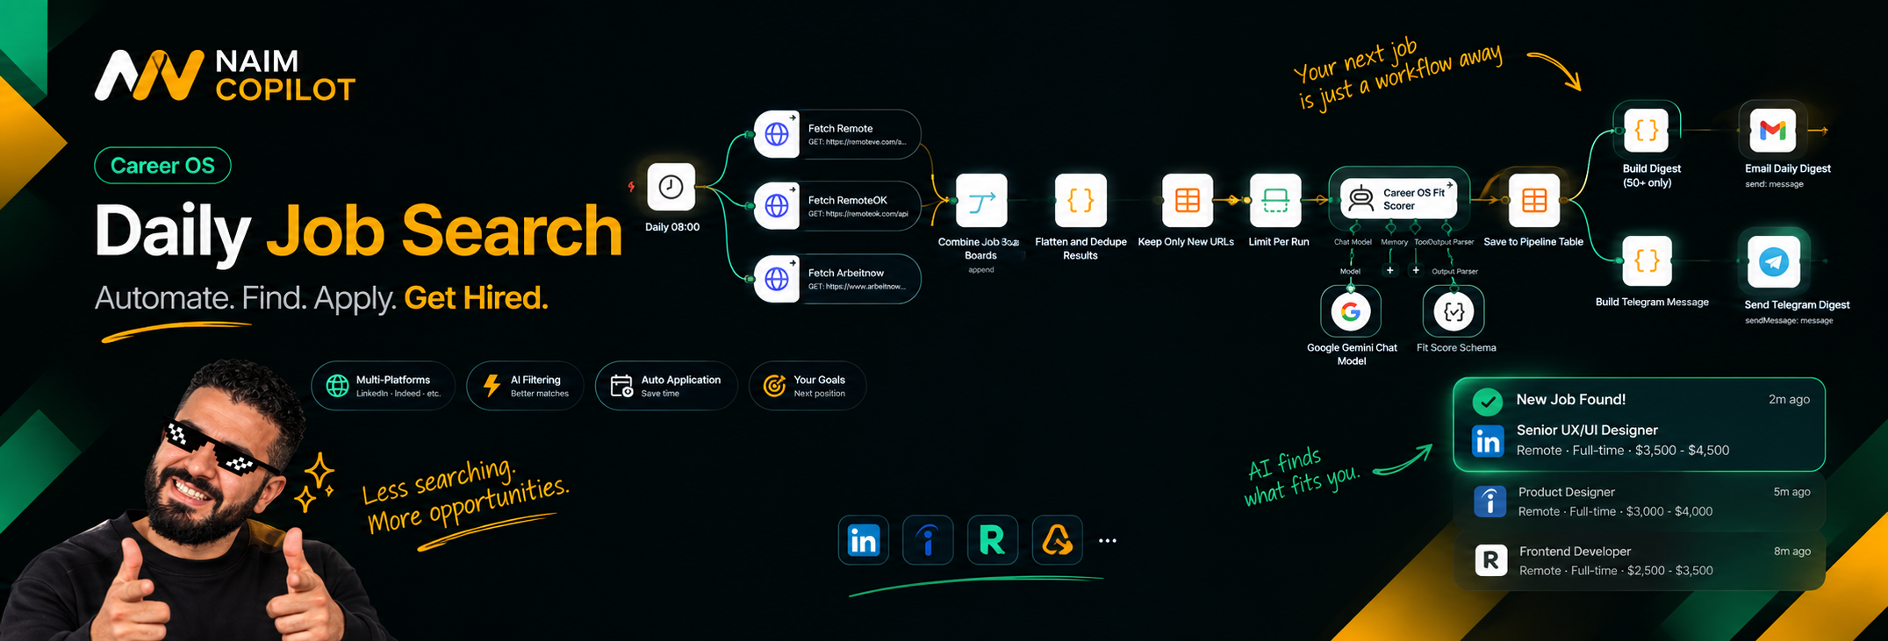Viewport: 1888px width, 641px height.
Task: Click the Daily Job Search headline
Action: (x=358, y=231)
